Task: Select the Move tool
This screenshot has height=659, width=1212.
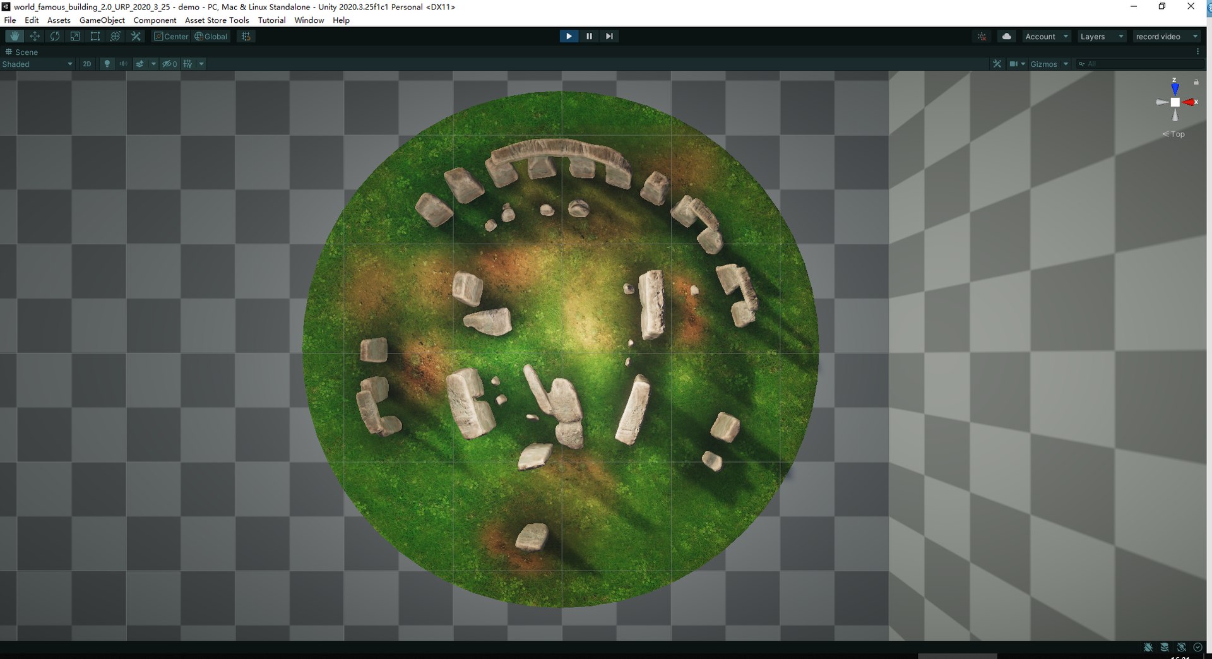Action: tap(35, 36)
